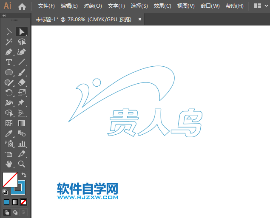Select the Zoom tool
Screen dimensions: 270x218
pos(22,164)
